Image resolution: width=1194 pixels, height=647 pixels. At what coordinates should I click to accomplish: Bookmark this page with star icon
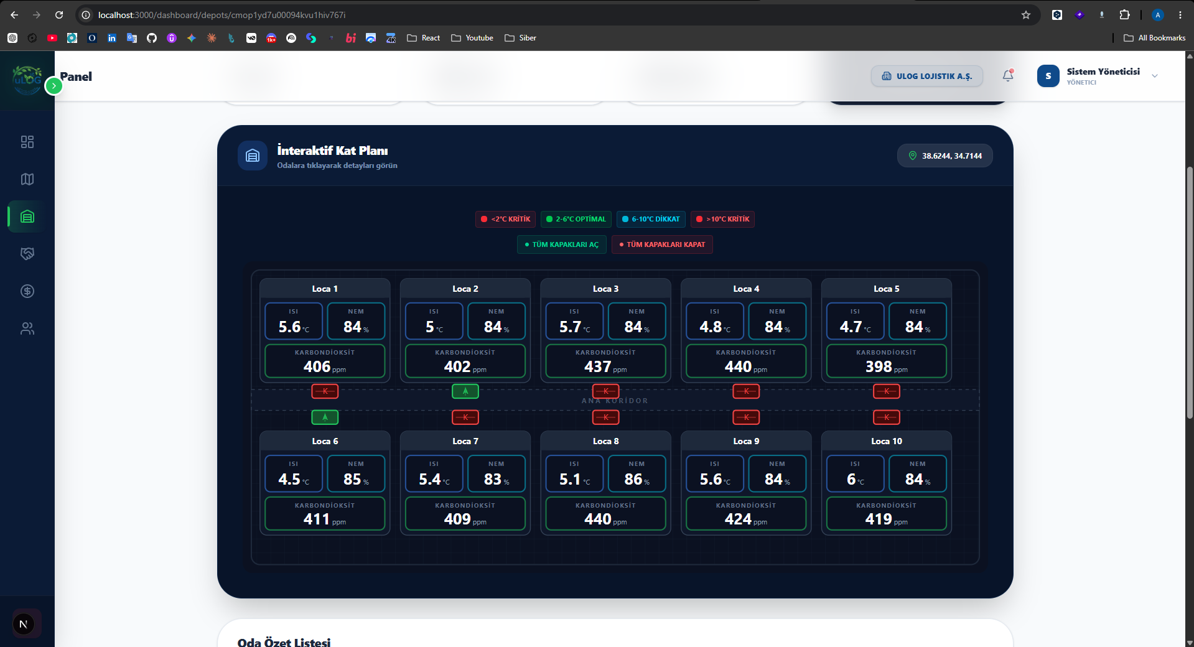[x=1026, y=15]
